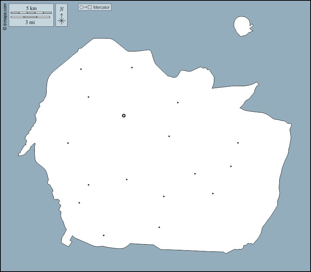Image resolution: width=311 pixels, height=272 pixels.
Task: Open the d-maps.com copyright link
Action: pyautogui.click(x=5, y=16)
